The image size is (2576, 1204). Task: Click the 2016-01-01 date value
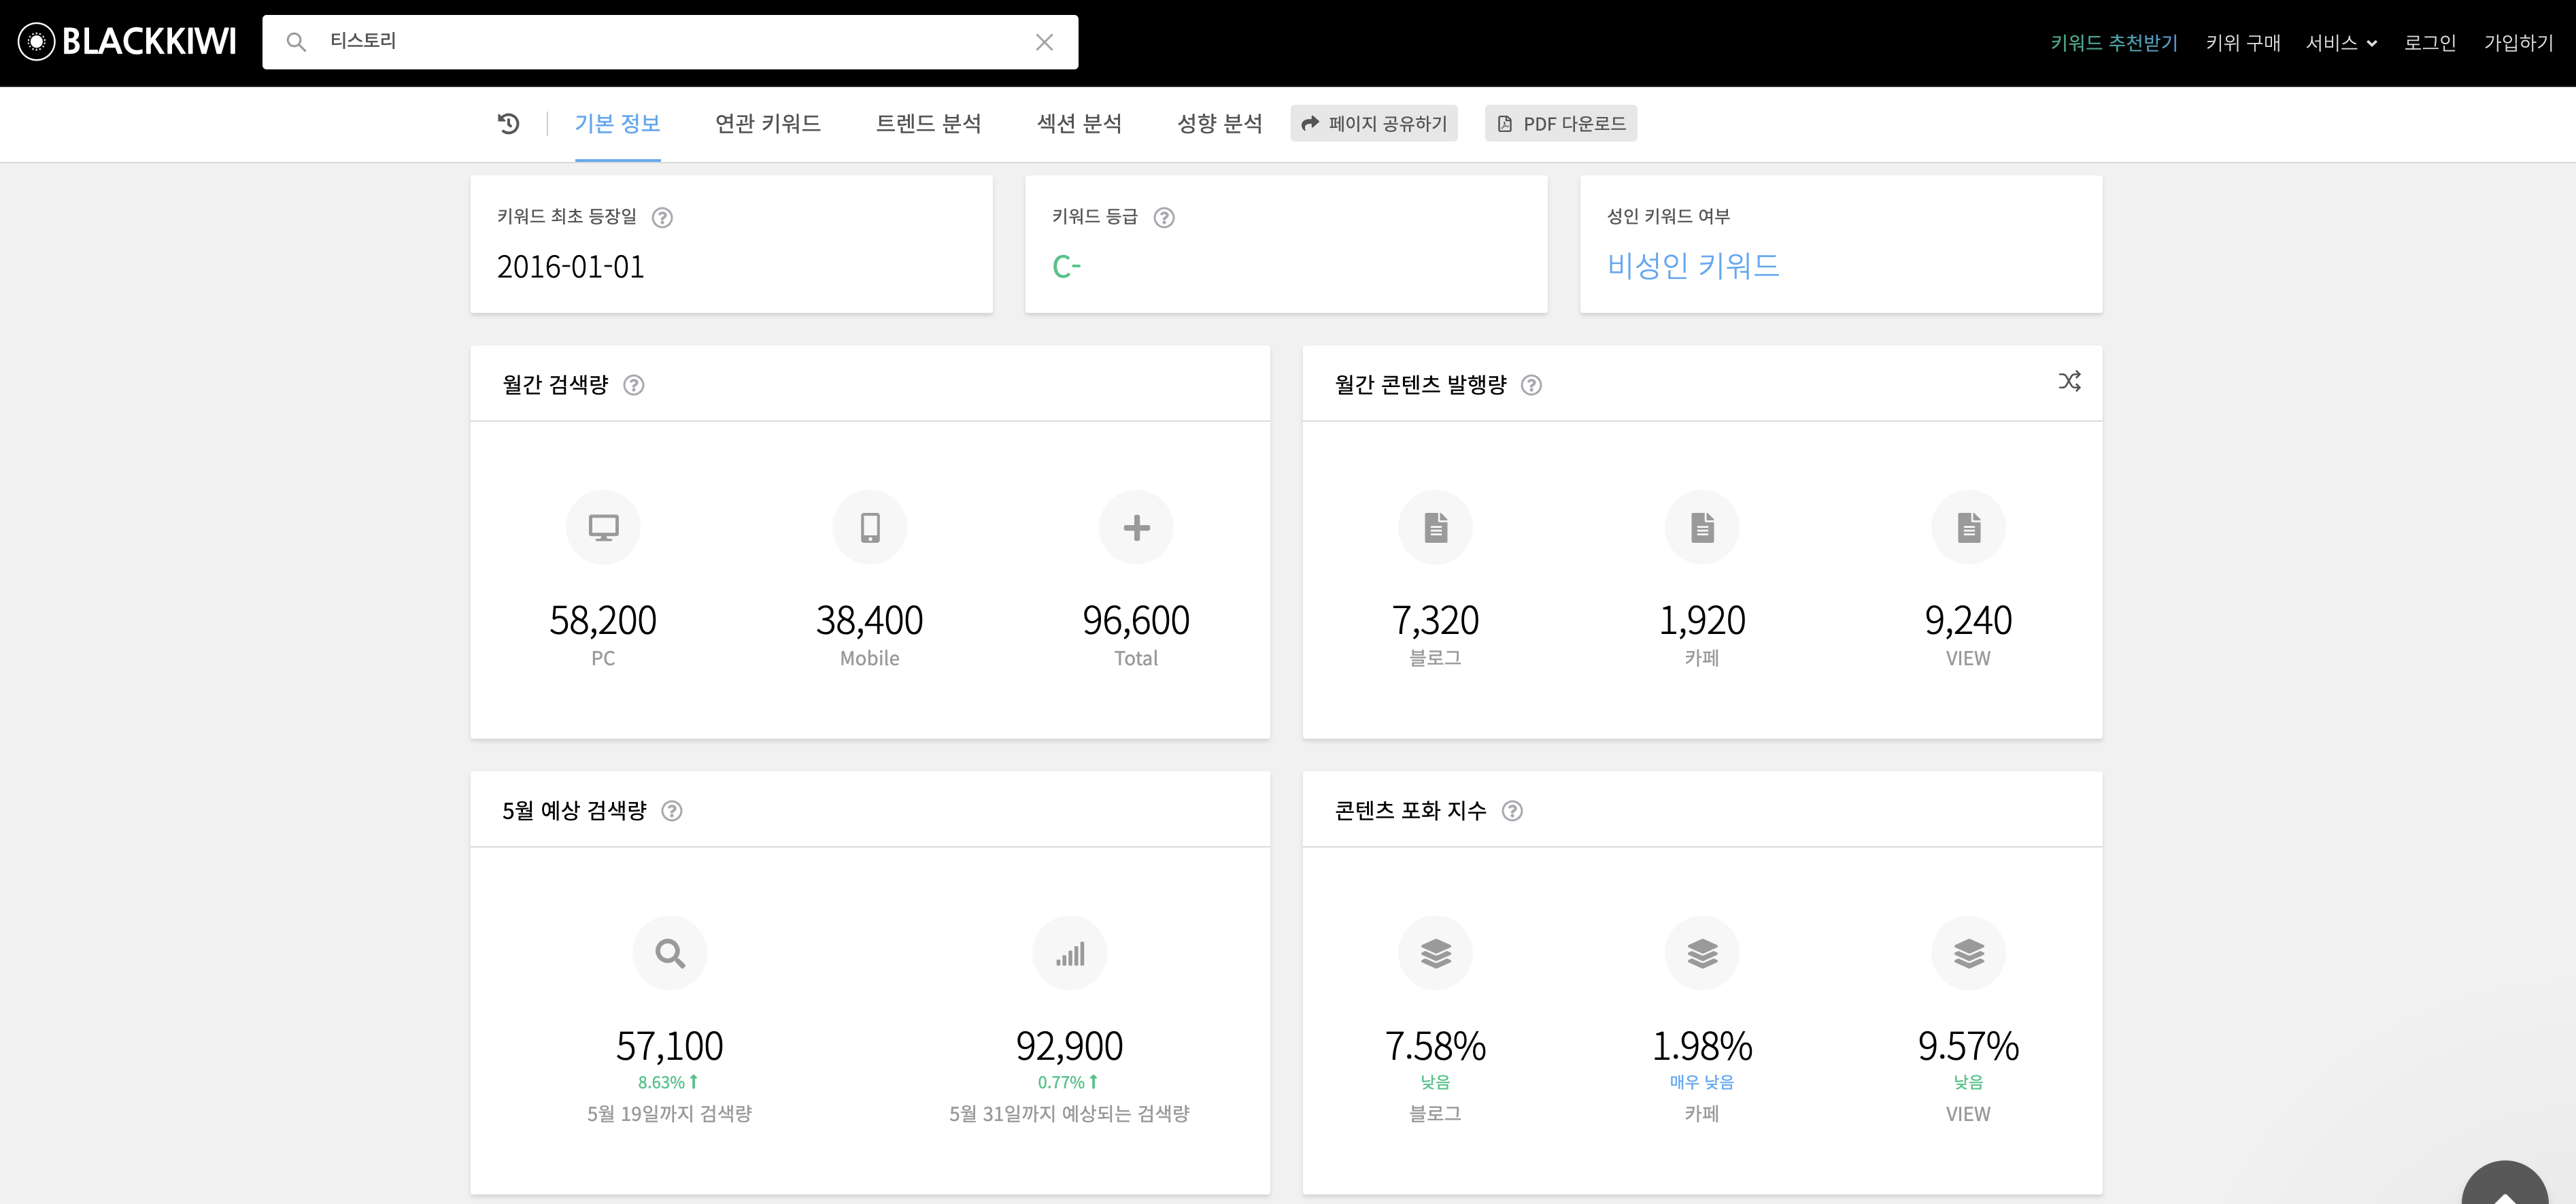[x=571, y=267]
